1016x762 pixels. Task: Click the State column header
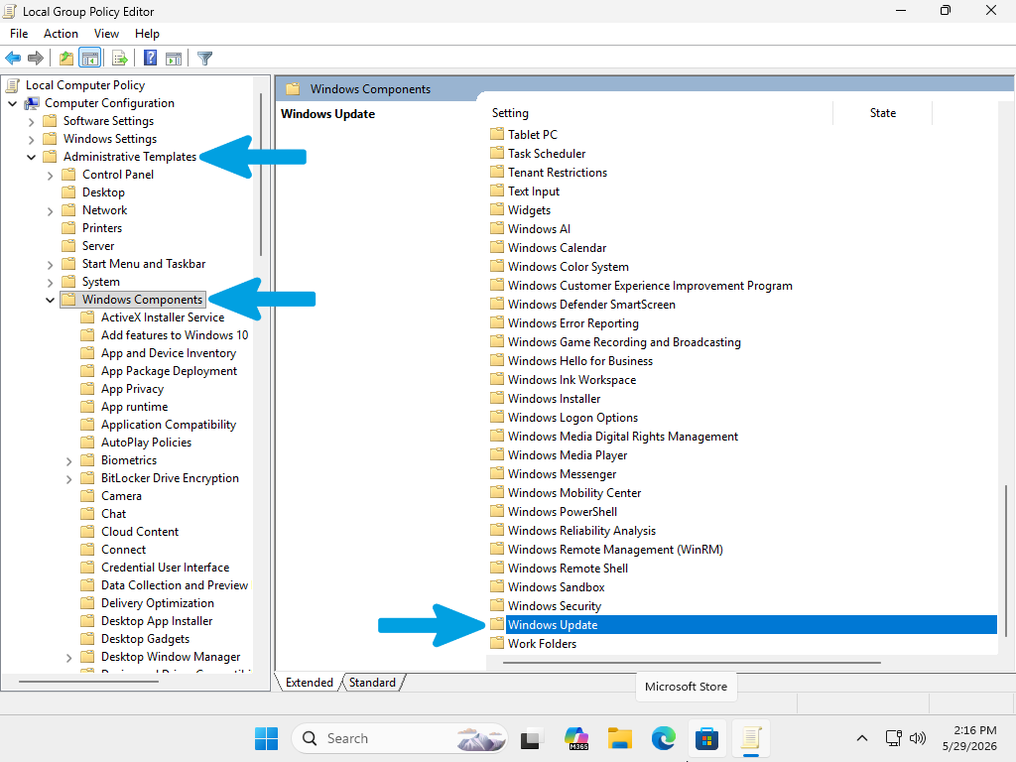(x=882, y=113)
